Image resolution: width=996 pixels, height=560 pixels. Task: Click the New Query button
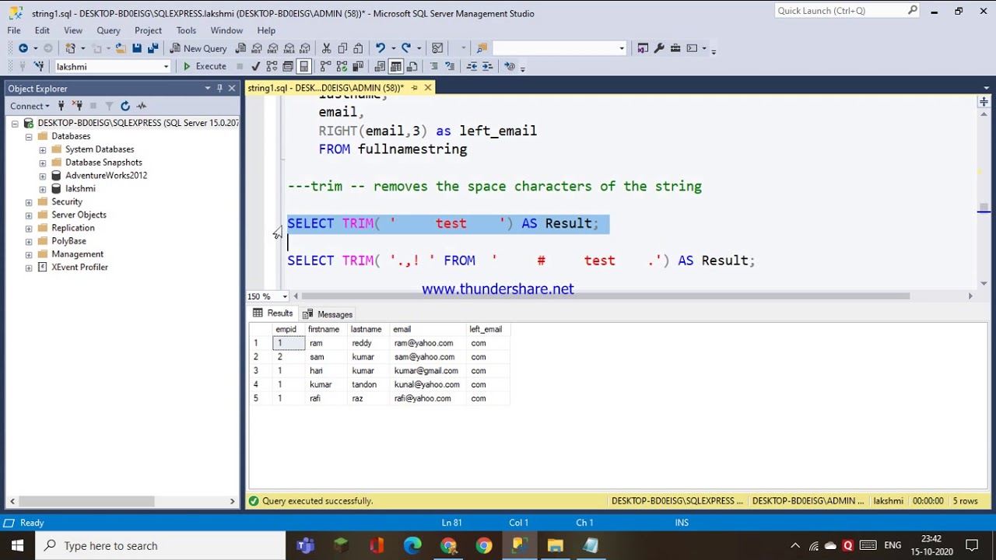[198, 48]
